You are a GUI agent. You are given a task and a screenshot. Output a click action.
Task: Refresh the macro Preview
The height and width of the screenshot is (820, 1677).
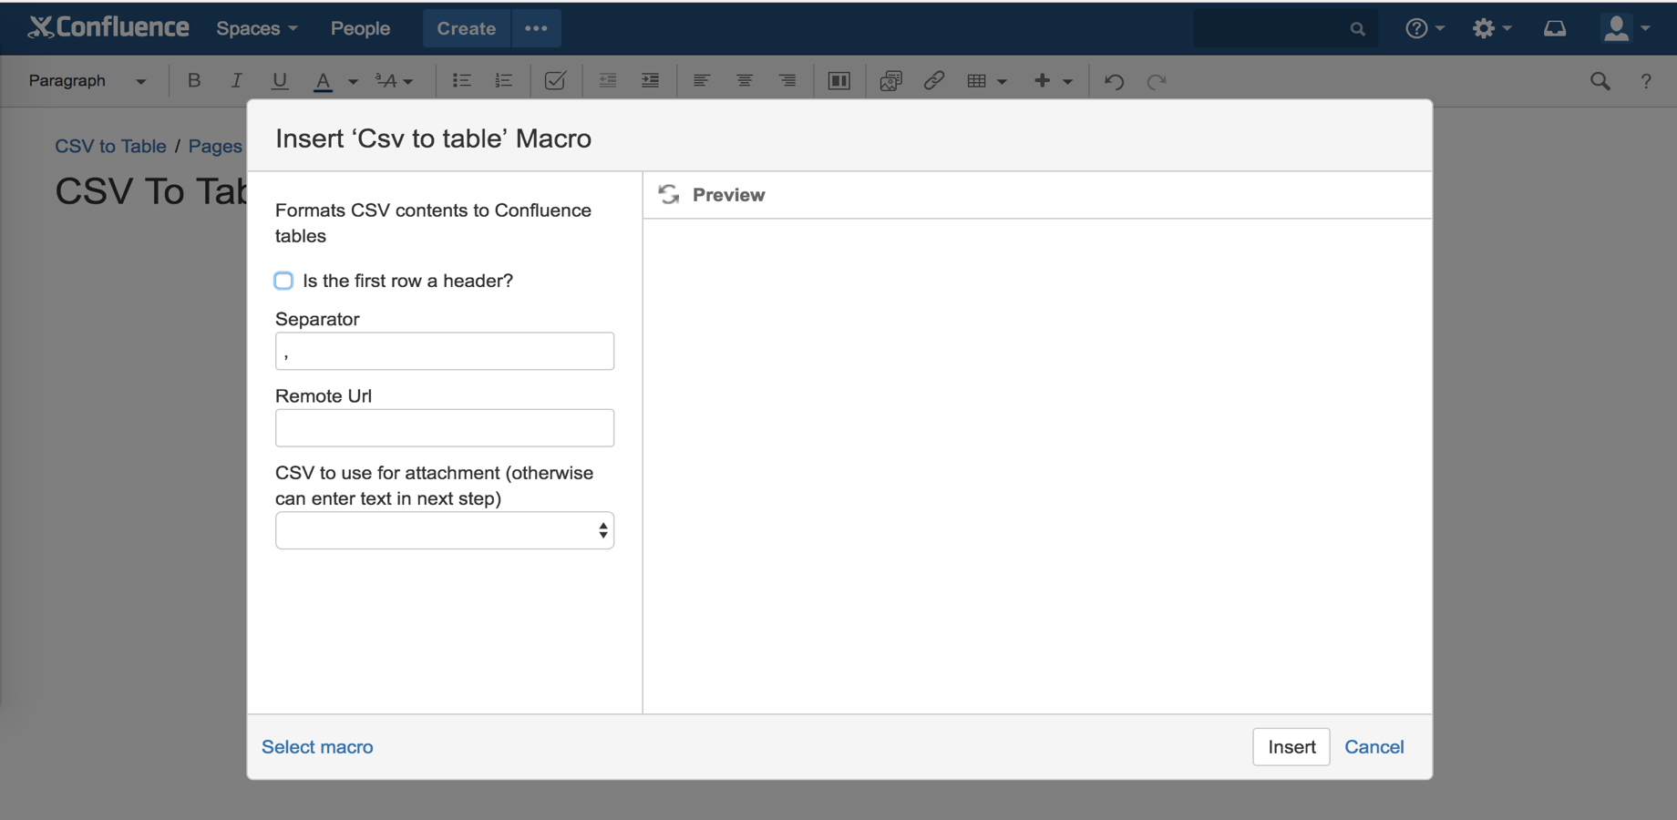click(669, 194)
